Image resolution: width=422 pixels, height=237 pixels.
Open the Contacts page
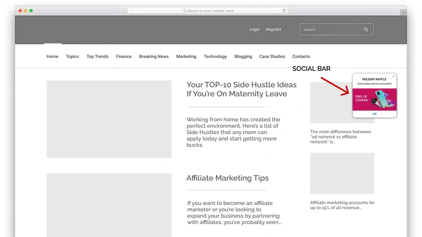tap(301, 57)
